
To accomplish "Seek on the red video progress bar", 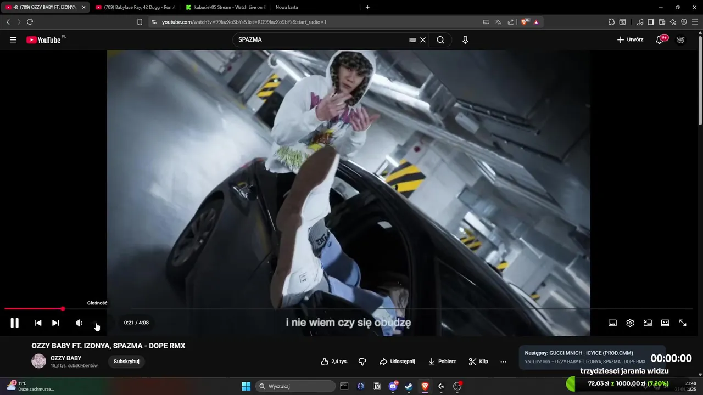I will [349, 309].
